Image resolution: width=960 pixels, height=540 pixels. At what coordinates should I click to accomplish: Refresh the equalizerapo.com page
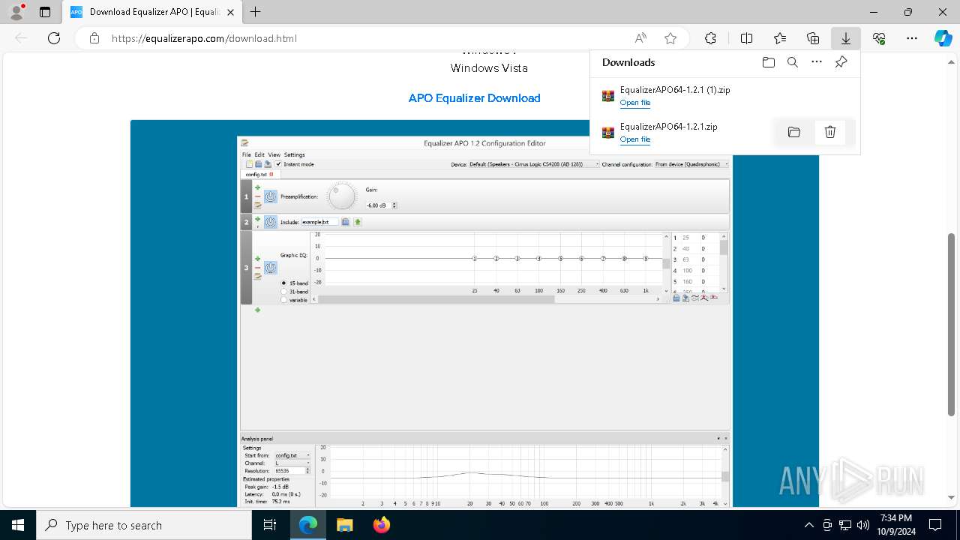tap(54, 38)
